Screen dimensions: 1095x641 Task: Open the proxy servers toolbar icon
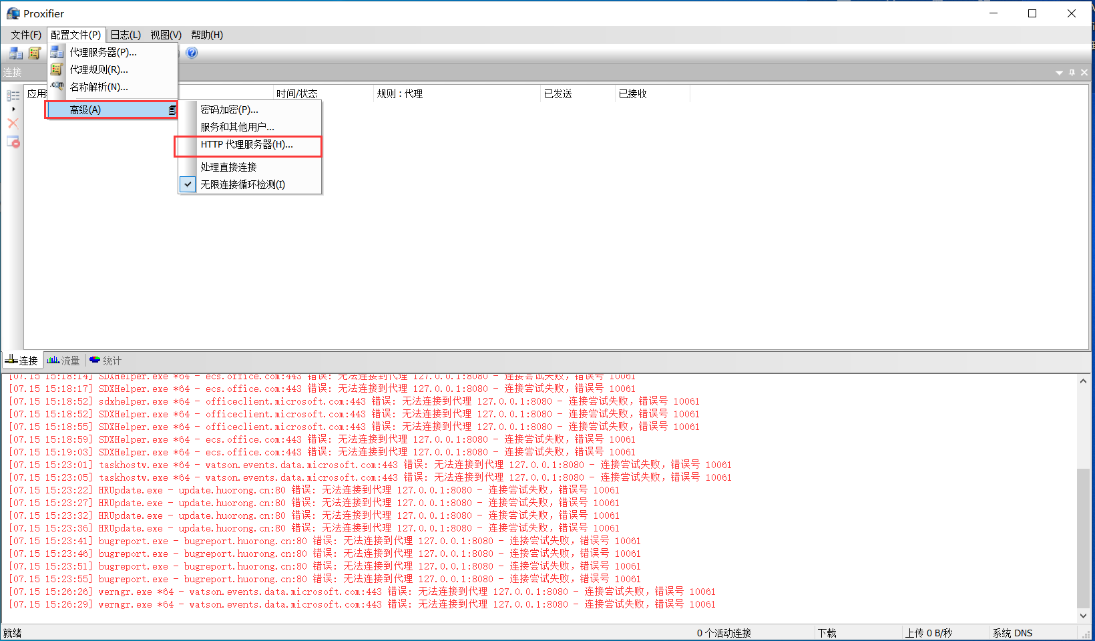pos(16,53)
